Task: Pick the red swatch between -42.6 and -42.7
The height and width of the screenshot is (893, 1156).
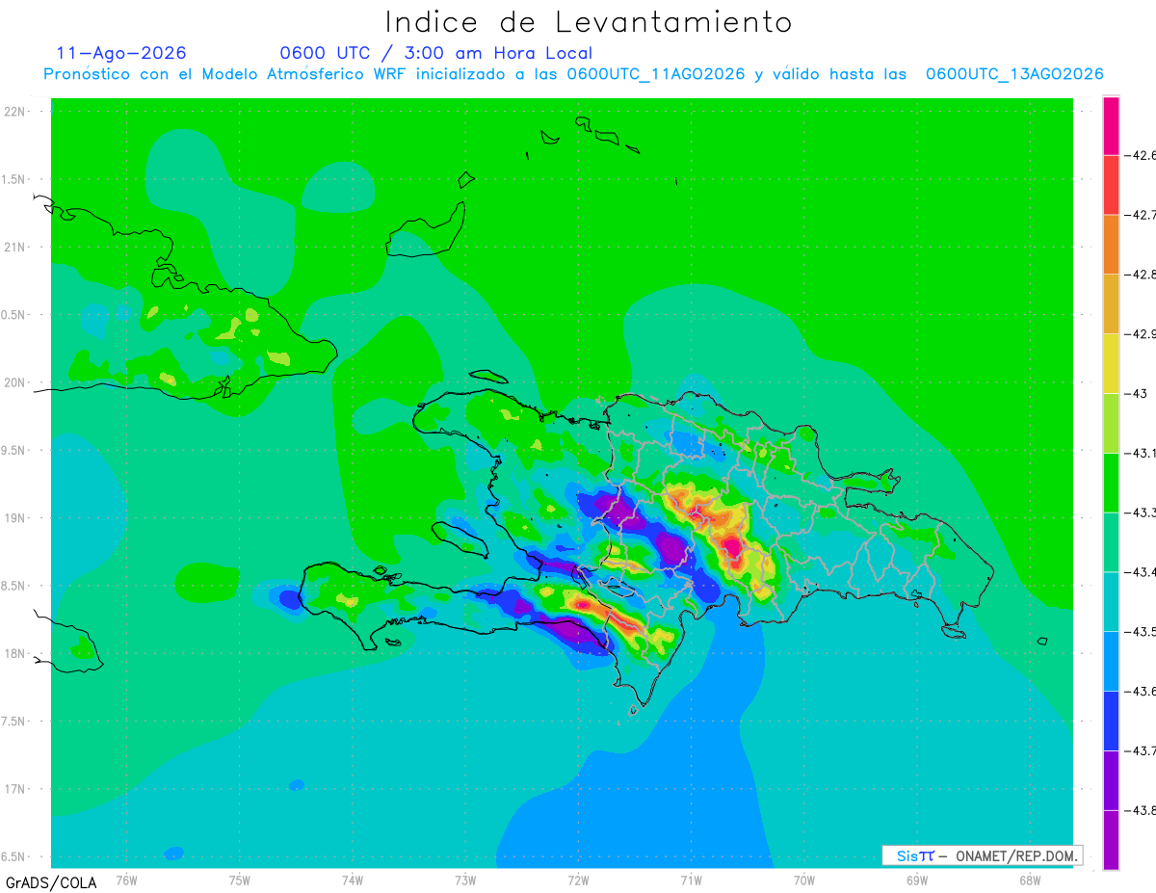Action: coord(1111,185)
